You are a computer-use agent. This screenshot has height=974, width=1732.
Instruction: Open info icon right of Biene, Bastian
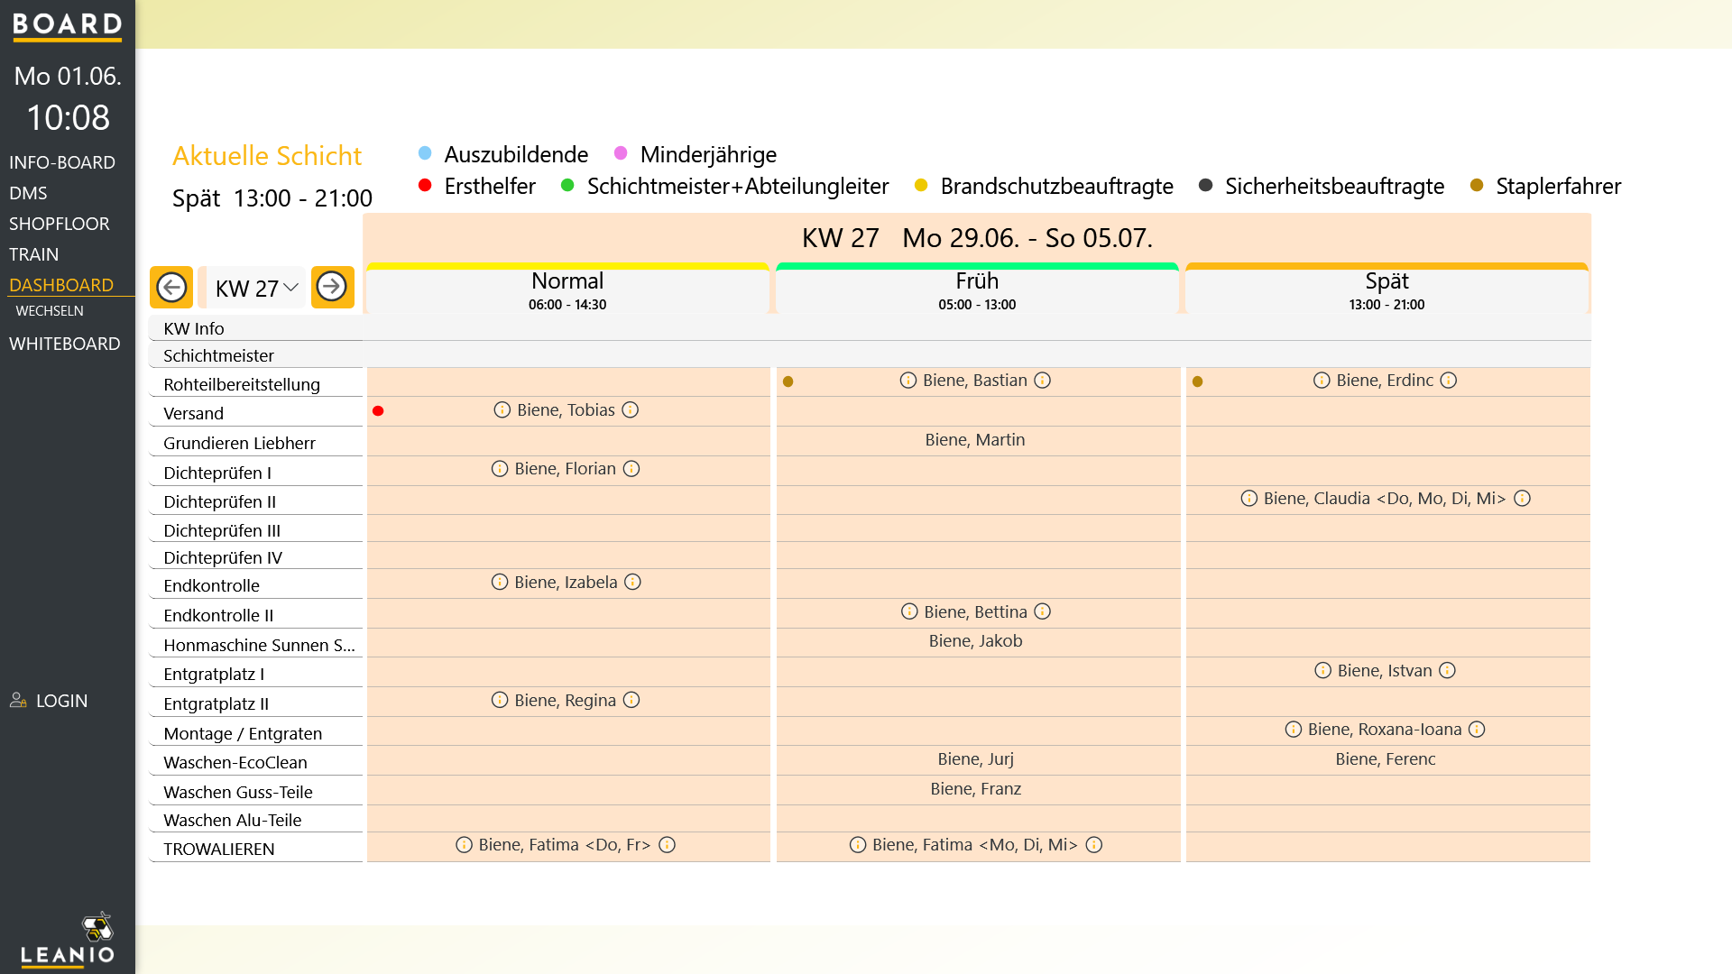click(1043, 381)
